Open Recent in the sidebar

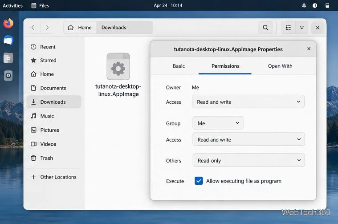(54, 47)
